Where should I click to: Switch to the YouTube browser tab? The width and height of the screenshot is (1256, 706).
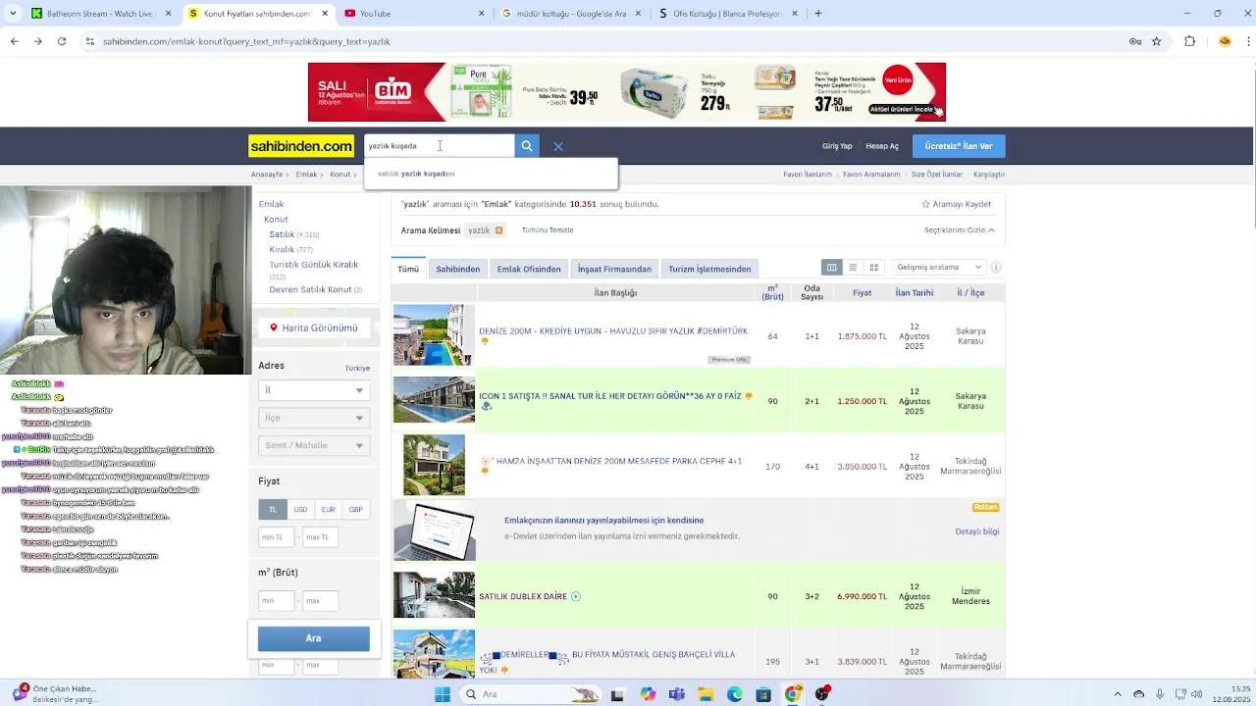(x=413, y=14)
